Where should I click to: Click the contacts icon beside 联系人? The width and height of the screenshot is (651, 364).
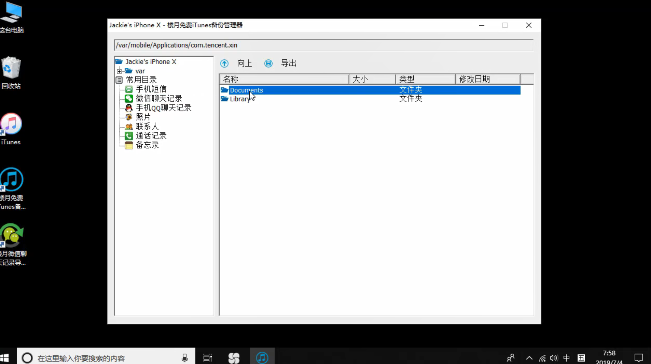click(129, 126)
